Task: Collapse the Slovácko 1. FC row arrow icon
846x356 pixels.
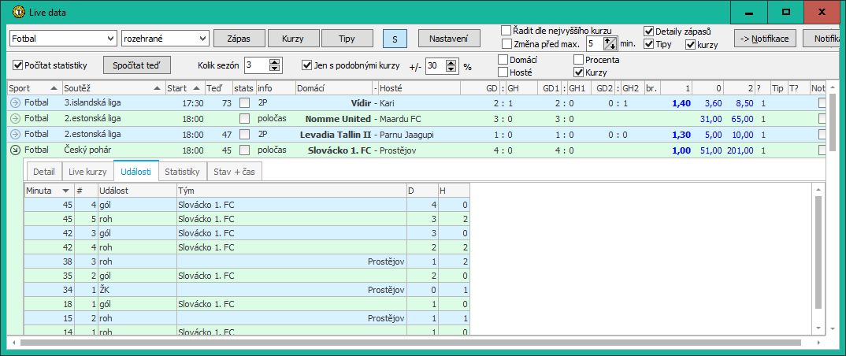Action: click(x=14, y=150)
